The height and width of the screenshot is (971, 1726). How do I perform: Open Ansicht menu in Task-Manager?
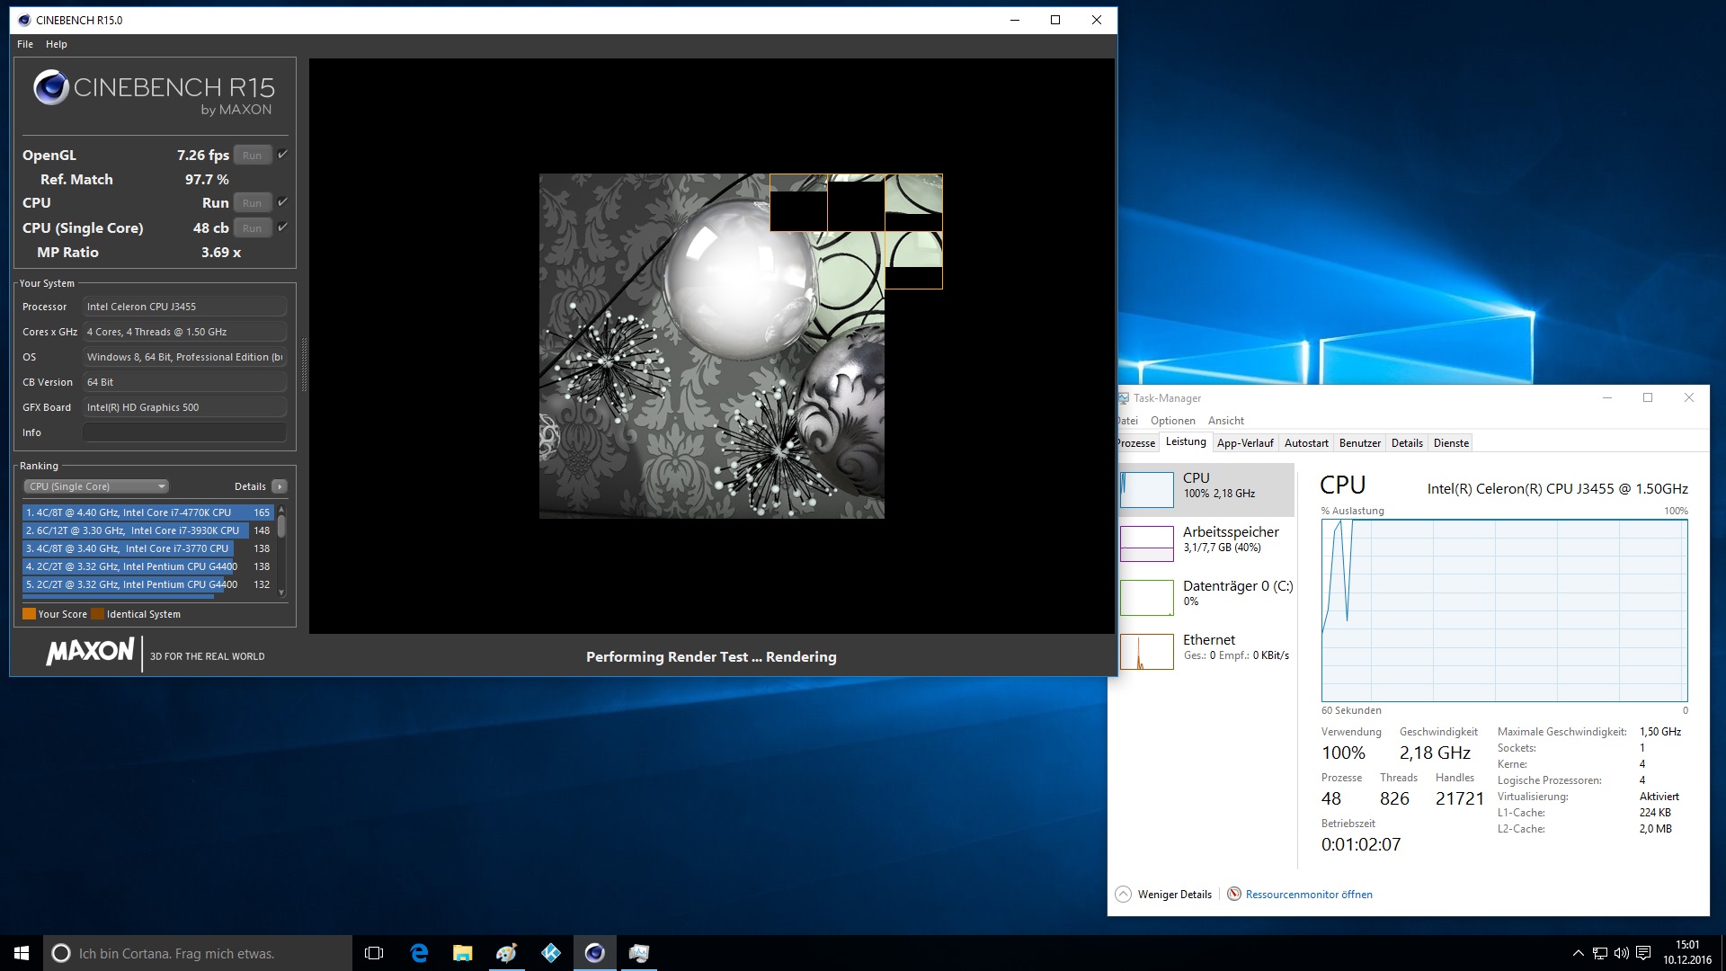click(x=1226, y=421)
